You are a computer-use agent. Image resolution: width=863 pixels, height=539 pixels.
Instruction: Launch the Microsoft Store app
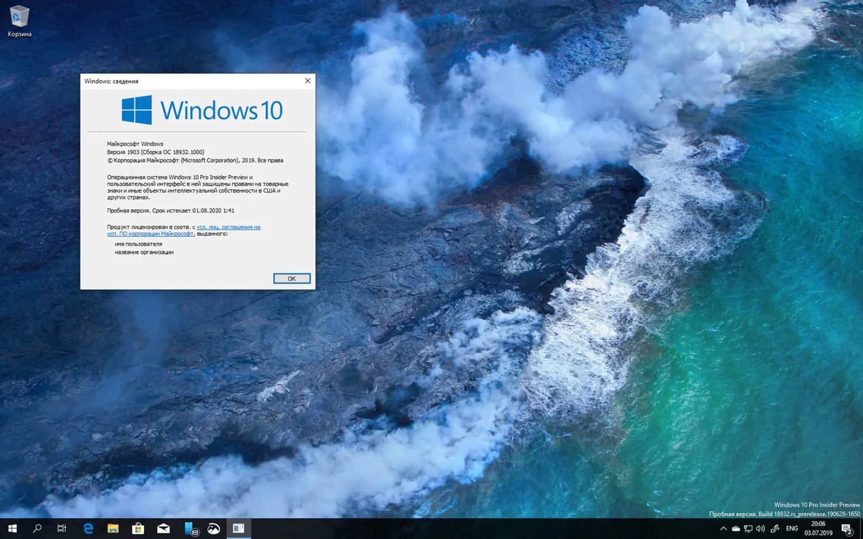138,528
